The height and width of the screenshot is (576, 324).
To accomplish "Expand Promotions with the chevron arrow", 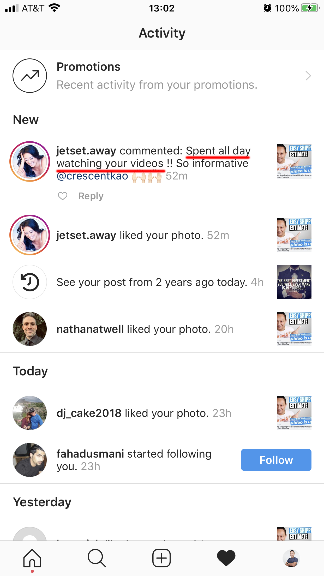I will pyautogui.click(x=308, y=76).
